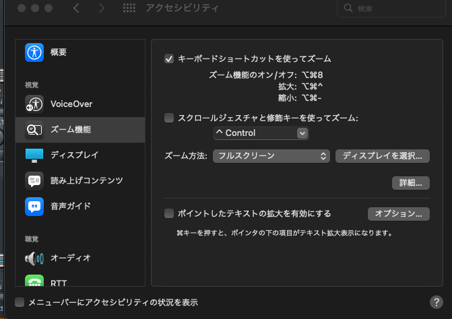The image size is (452, 319).
Task: Select the RTT phone icon
Action: tap(34, 281)
